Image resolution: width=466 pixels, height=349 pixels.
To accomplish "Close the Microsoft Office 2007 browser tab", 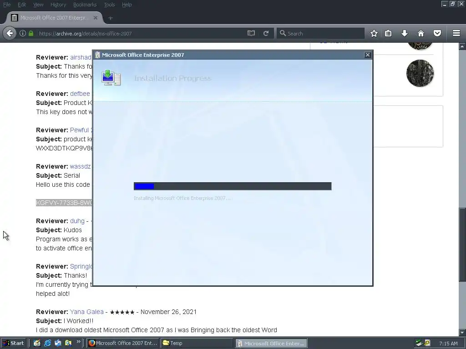I will tap(96, 18).
